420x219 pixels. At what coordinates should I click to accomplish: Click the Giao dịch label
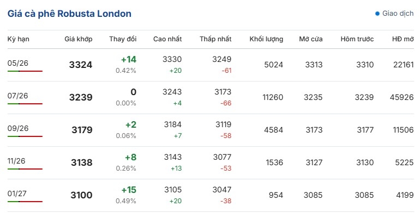pyautogui.click(x=398, y=14)
